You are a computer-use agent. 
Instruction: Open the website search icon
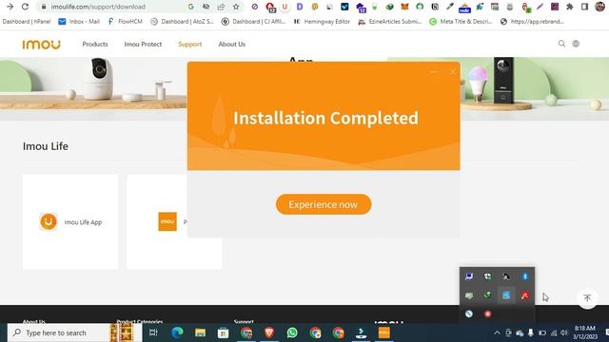tap(561, 44)
